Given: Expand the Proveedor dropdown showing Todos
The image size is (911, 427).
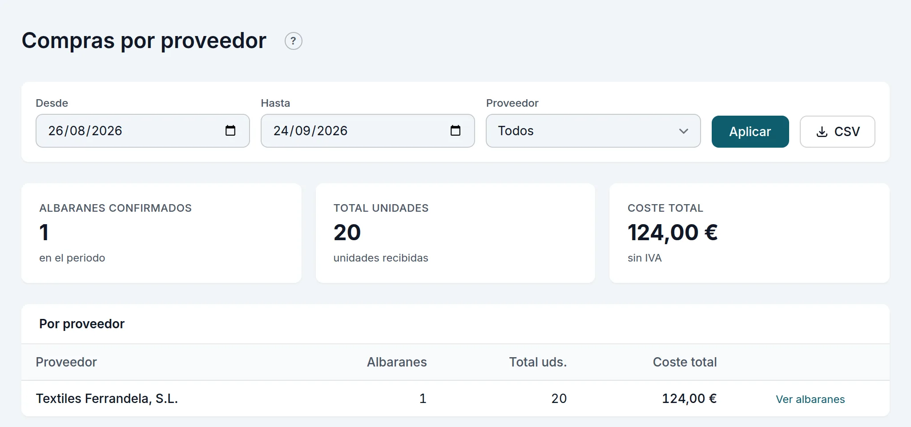Looking at the screenshot, I should click(593, 131).
